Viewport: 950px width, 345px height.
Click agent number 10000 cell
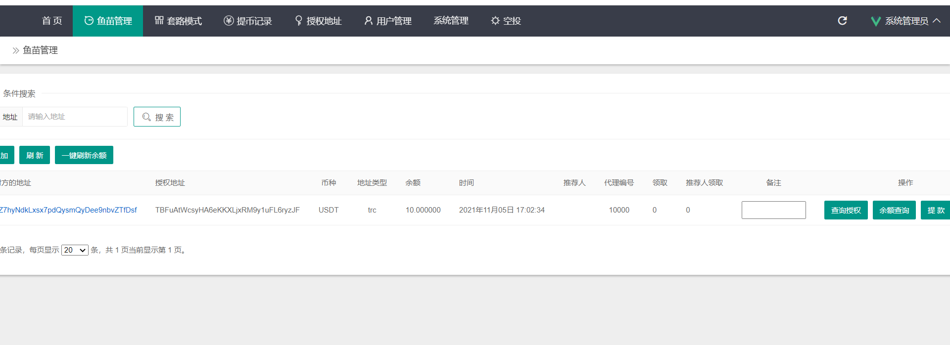619,210
